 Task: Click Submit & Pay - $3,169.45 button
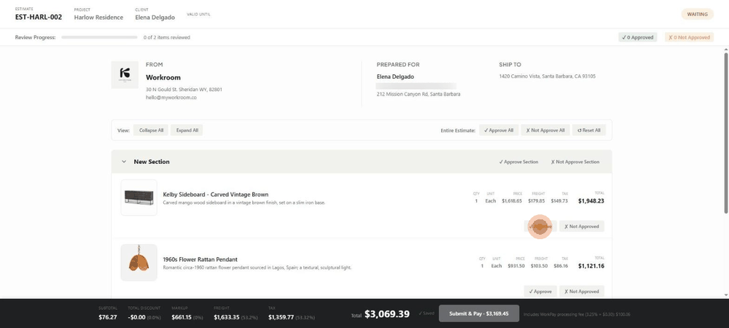click(x=479, y=313)
